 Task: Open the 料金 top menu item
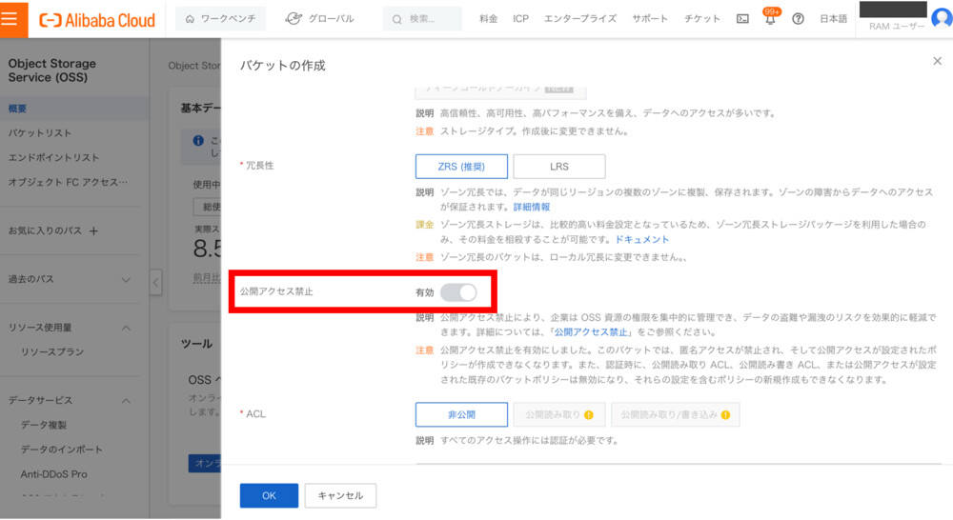[488, 19]
